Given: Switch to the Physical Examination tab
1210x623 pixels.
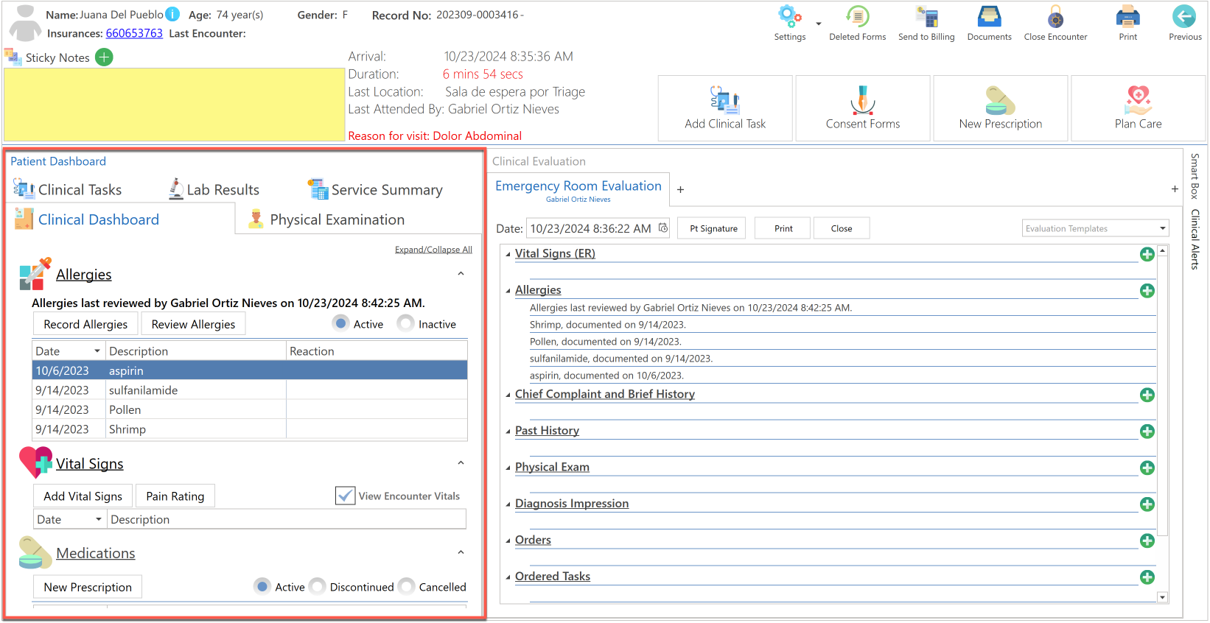Looking at the screenshot, I should 327,219.
